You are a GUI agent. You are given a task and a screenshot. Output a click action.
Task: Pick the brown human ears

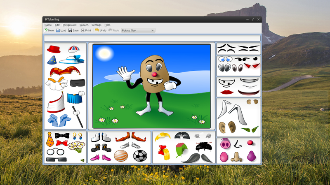point(227,127)
